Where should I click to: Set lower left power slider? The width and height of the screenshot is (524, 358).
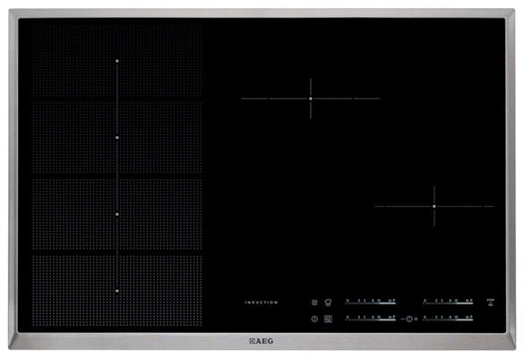[x=371, y=319]
